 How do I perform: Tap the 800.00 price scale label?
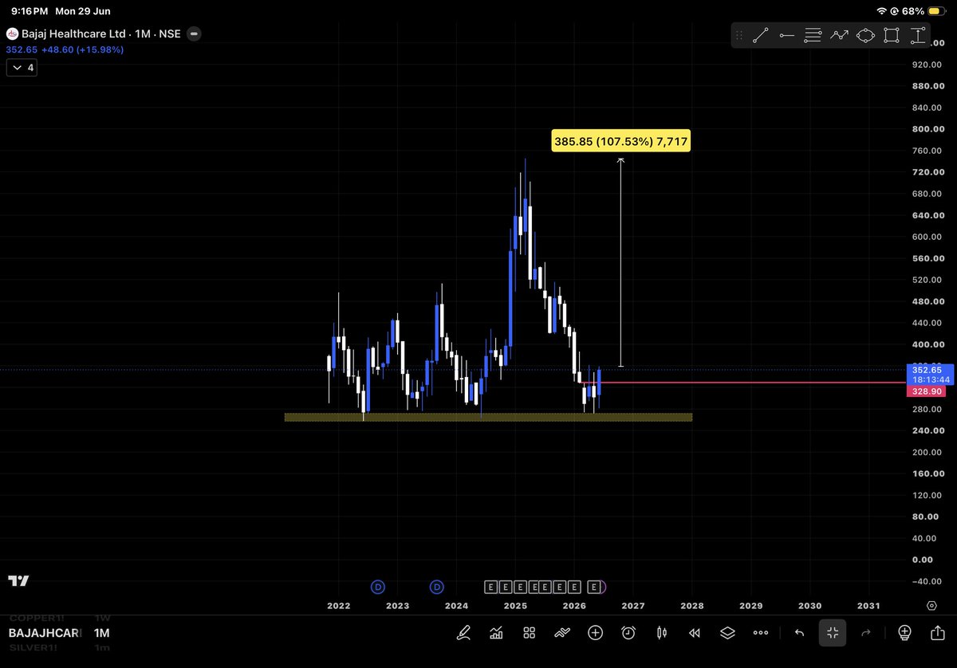(927, 129)
